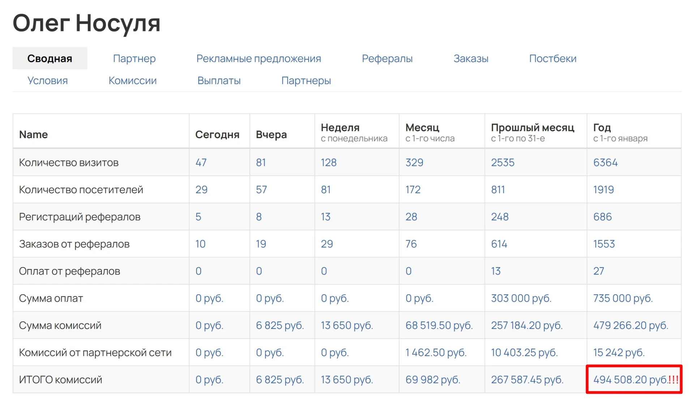This screenshot has height=405, width=694.
Task: Click last month visits value 2535
Action: 503,162
